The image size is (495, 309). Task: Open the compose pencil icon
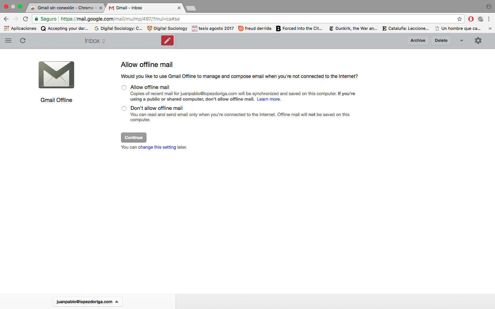point(167,40)
